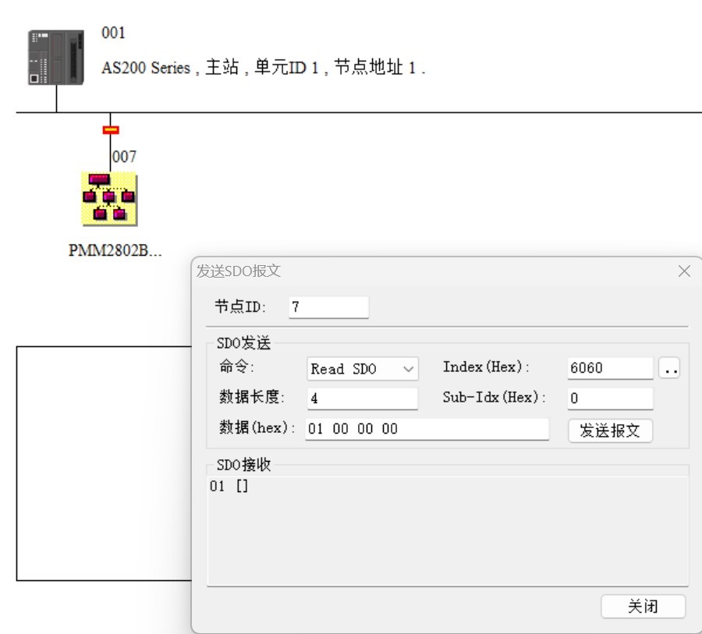Click the received value 01 [] text
The height and width of the screenshot is (634, 702).
click(229, 487)
